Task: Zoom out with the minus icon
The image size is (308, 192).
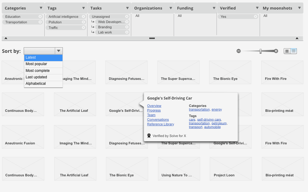Action: 239,51
